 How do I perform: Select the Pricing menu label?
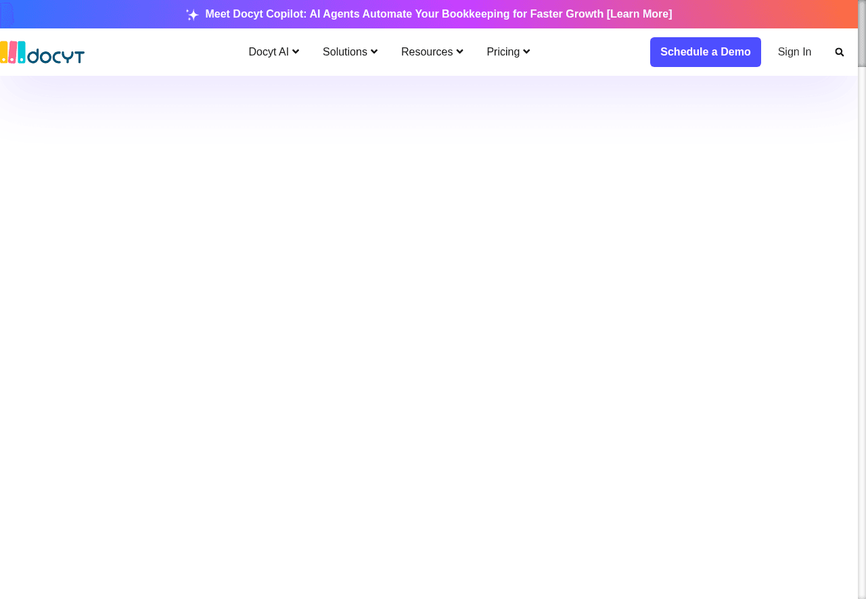pos(503,52)
